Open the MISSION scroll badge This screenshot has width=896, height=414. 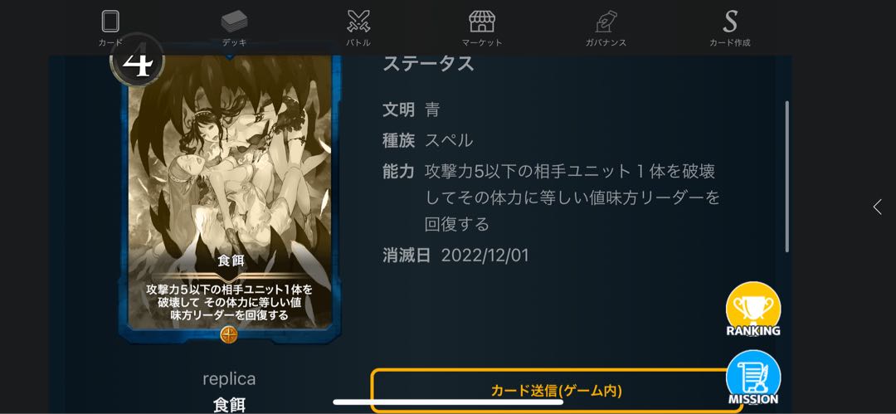(753, 377)
